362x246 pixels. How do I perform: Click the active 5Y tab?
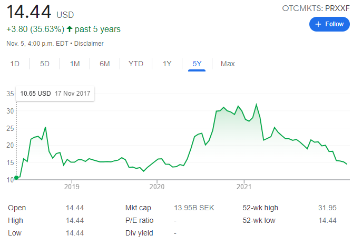197,64
